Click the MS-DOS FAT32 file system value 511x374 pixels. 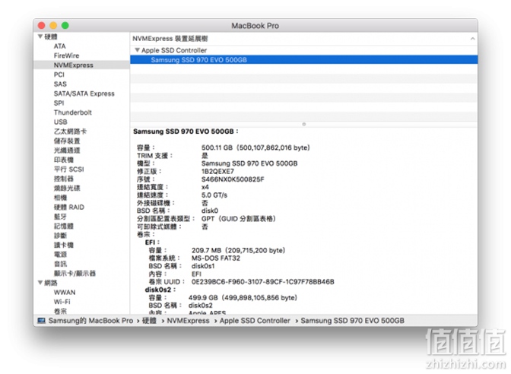pos(216,258)
